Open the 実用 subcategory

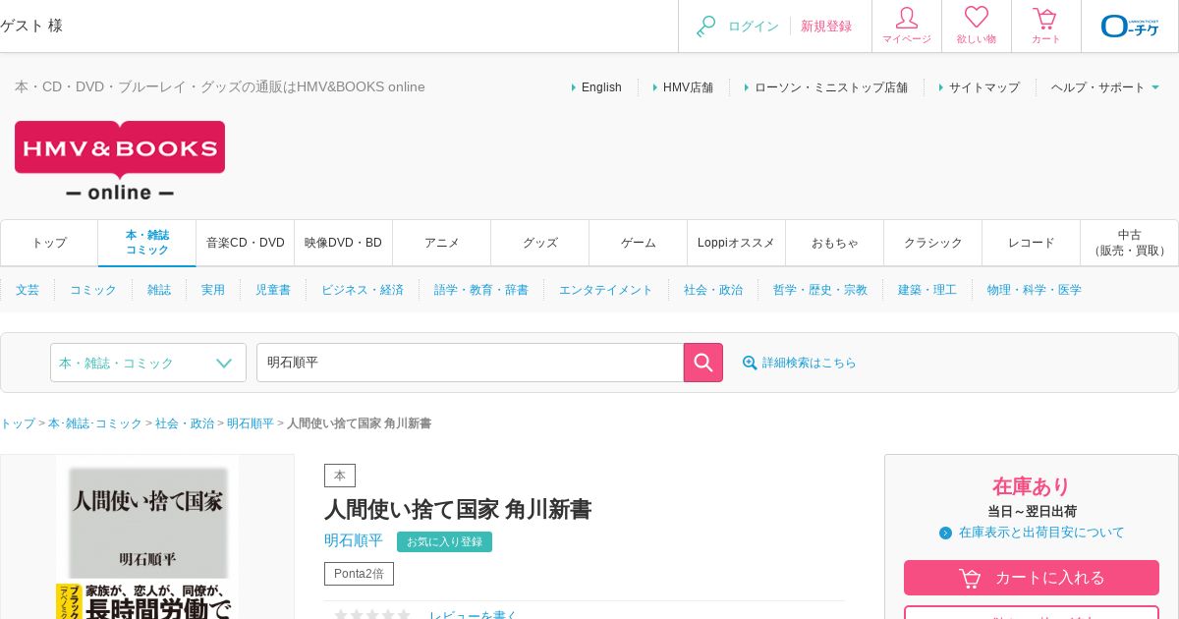point(213,290)
